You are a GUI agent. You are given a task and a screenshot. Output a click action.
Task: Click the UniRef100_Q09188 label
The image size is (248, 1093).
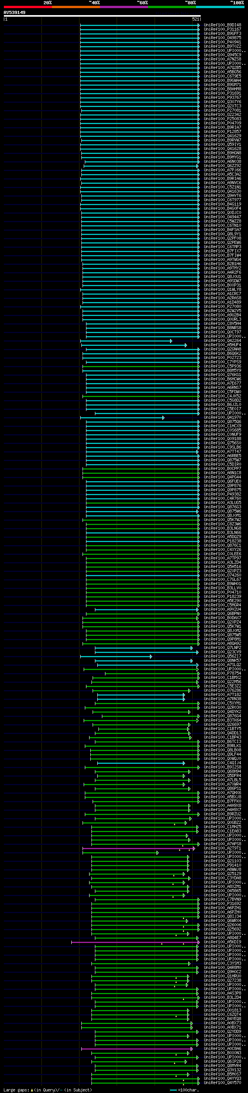click(x=222, y=439)
